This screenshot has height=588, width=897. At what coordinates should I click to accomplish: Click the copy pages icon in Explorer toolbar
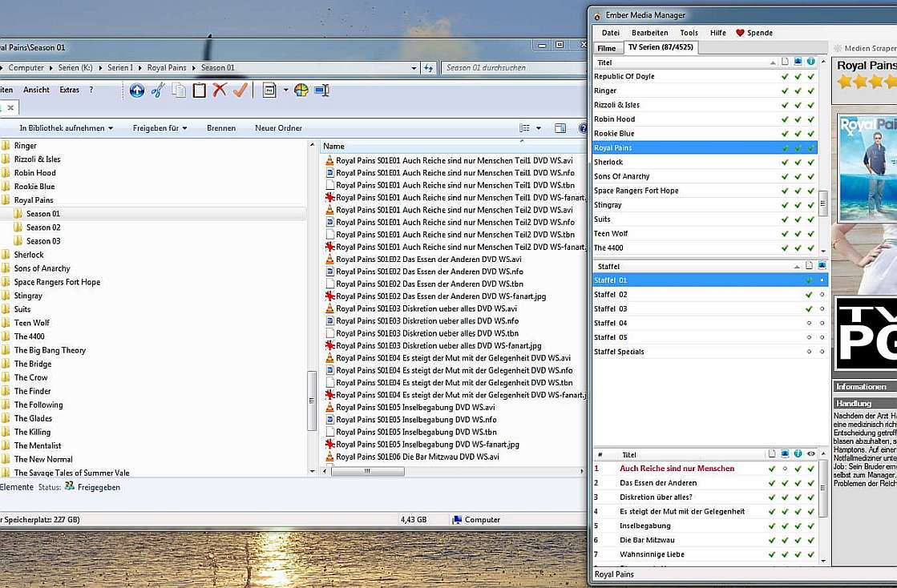(x=179, y=91)
